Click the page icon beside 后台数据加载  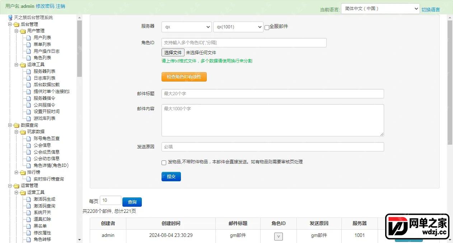(x=29, y=85)
